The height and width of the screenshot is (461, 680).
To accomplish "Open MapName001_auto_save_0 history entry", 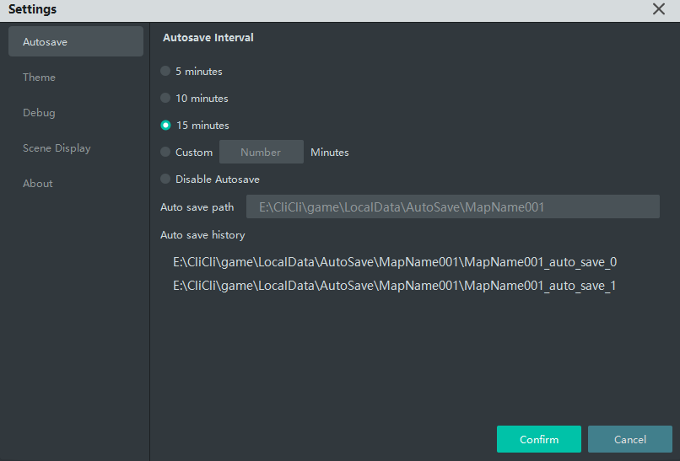I will tap(395, 262).
